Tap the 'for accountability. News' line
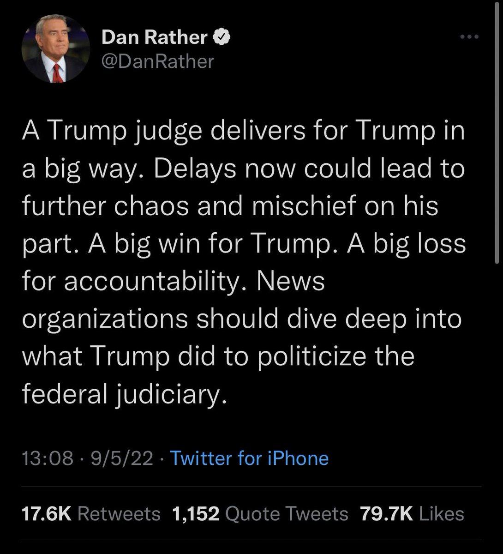This screenshot has width=503, height=554. (x=174, y=281)
